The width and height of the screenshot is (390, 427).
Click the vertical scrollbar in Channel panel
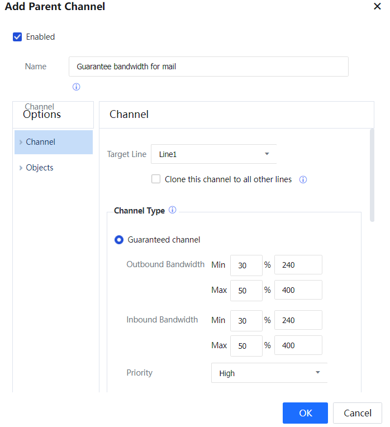[x=372, y=176]
